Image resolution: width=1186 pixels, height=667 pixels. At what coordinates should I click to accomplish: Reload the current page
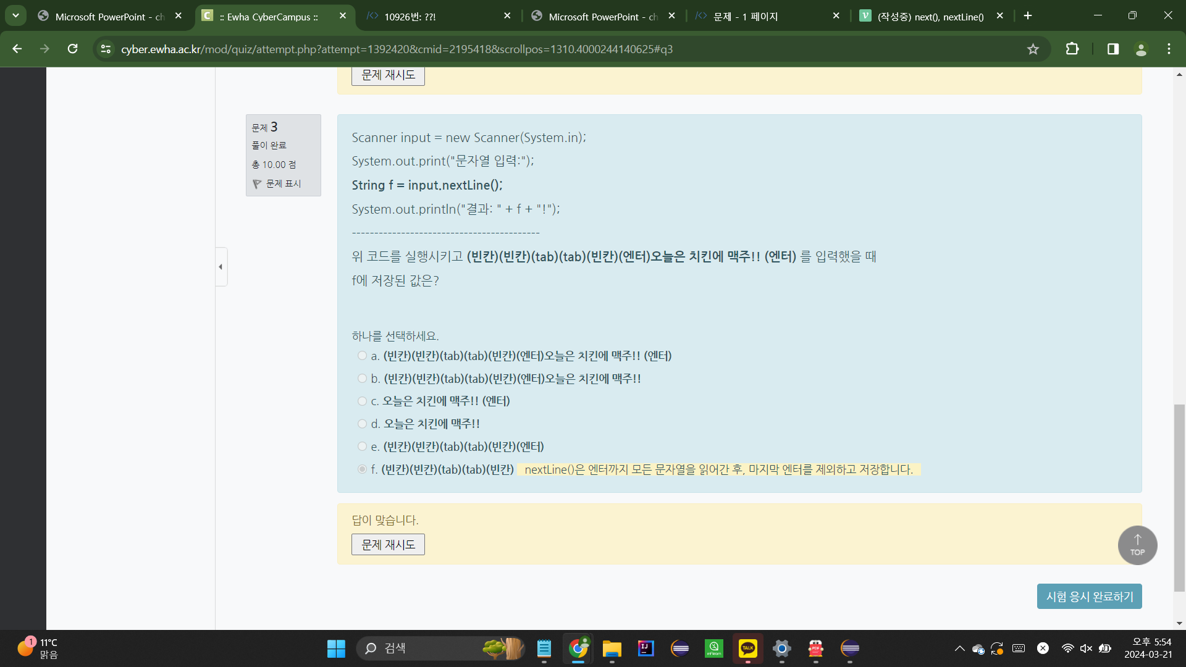(72, 49)
